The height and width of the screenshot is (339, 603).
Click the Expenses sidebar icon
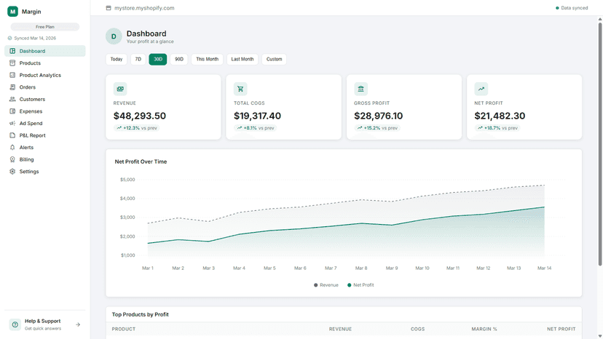click(x=12, y=111)
